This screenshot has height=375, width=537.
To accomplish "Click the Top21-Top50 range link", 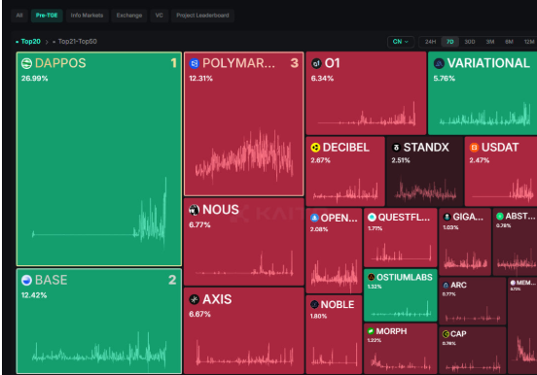I will coord(78,42).
